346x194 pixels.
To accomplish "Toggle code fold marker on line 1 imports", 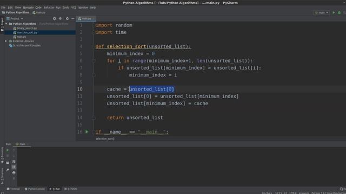I will tap(94, 25).
